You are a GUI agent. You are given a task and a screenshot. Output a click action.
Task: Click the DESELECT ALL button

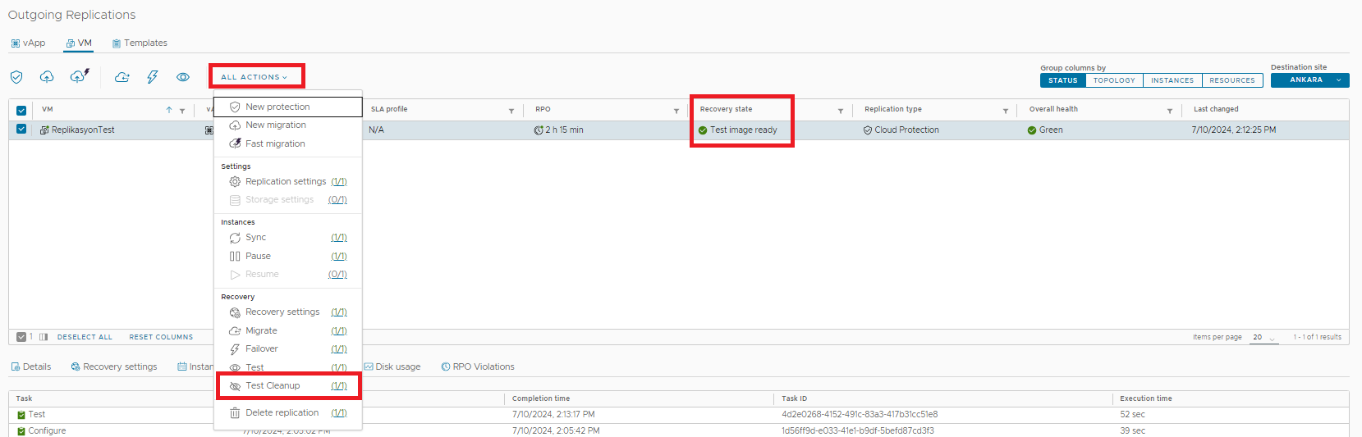(85, 337)
